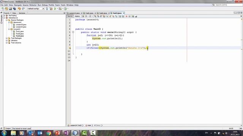
Task: Click the Save All toolbar icon
Action: coord(14,9)
